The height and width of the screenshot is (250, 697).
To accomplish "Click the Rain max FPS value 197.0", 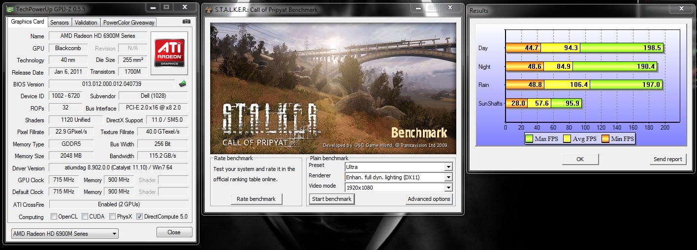I will [650, 84].
